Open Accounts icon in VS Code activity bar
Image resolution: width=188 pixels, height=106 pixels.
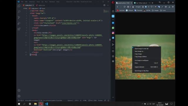(x=19, y=90)
